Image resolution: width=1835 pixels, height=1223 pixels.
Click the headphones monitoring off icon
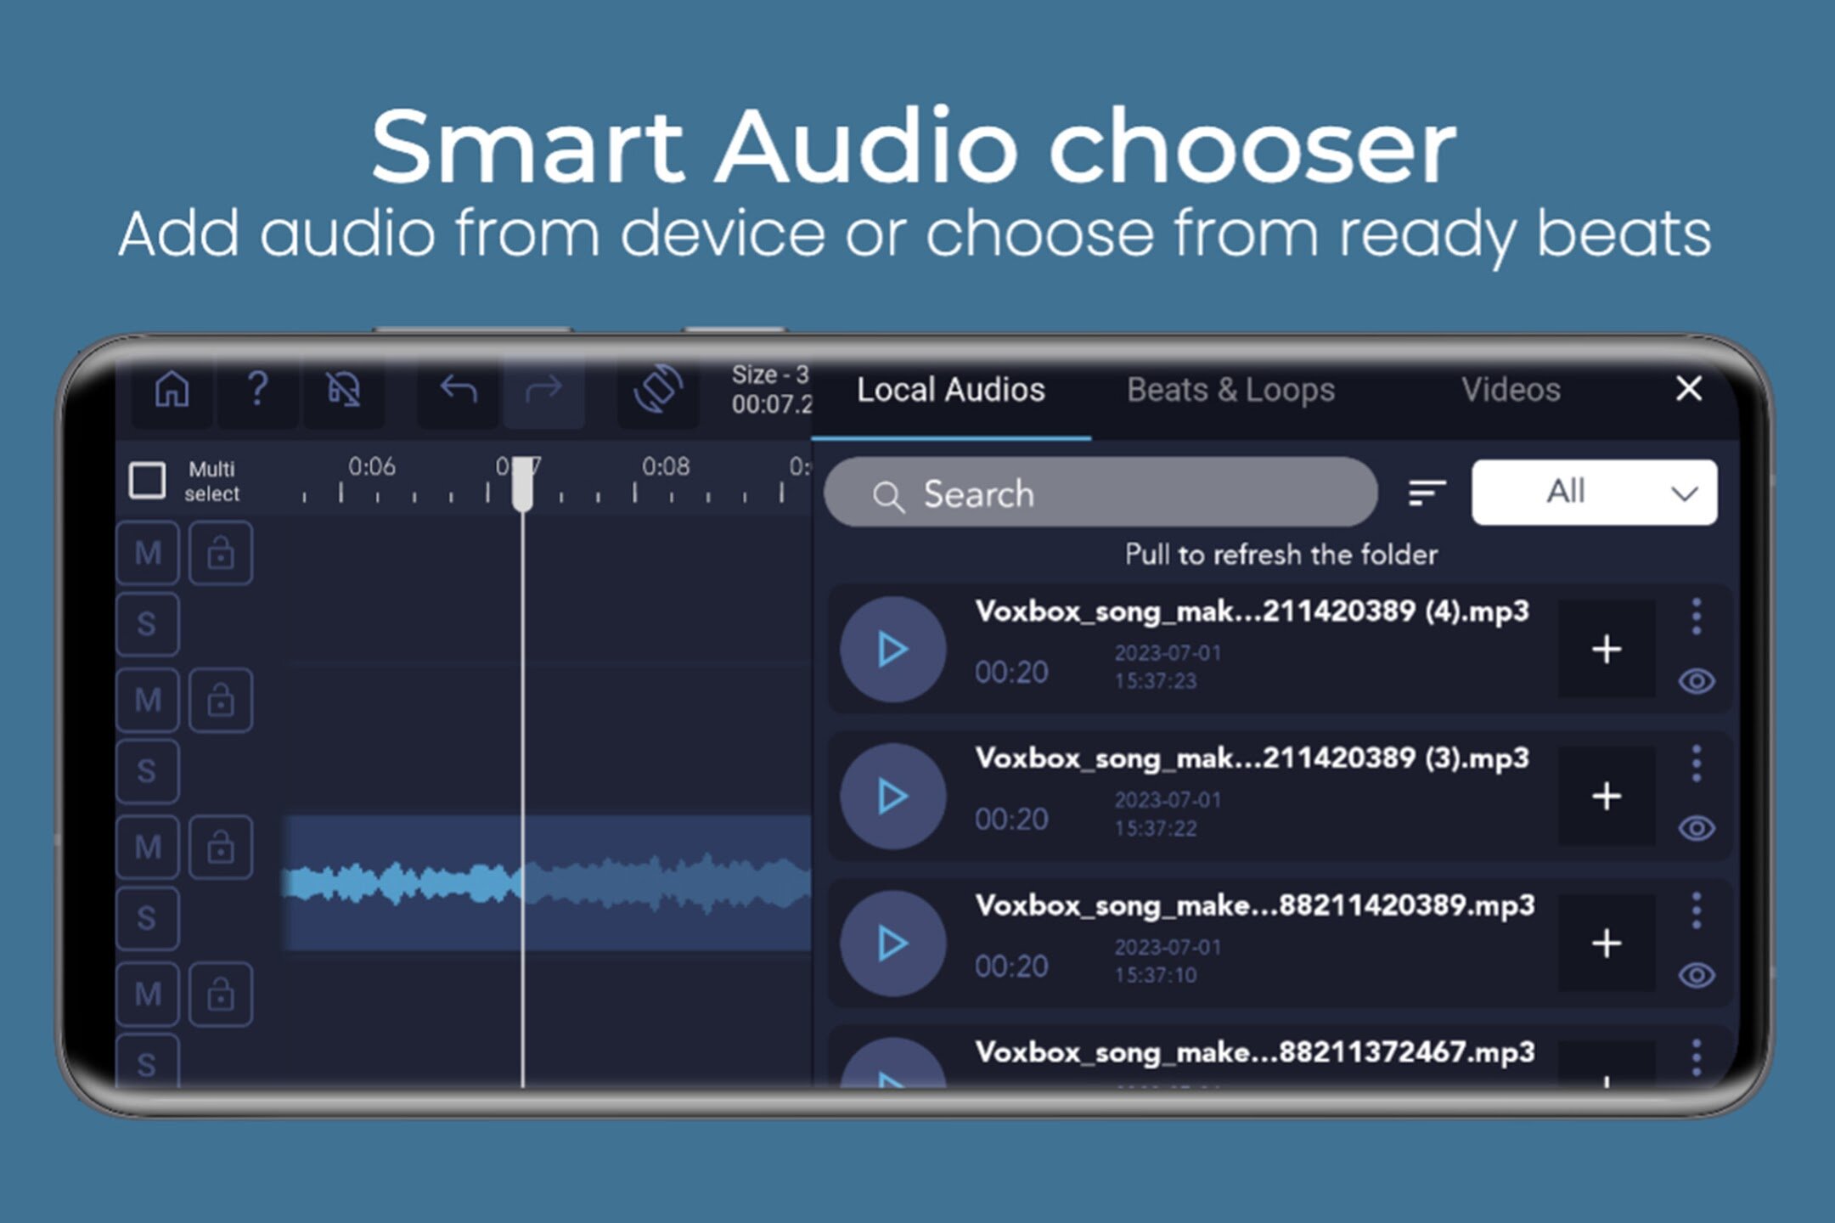[x=344, y=390]
